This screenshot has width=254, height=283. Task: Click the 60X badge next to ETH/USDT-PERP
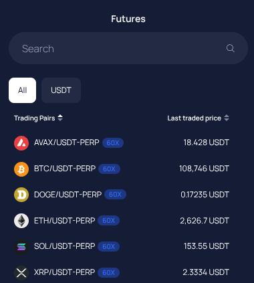pos(109,221)
